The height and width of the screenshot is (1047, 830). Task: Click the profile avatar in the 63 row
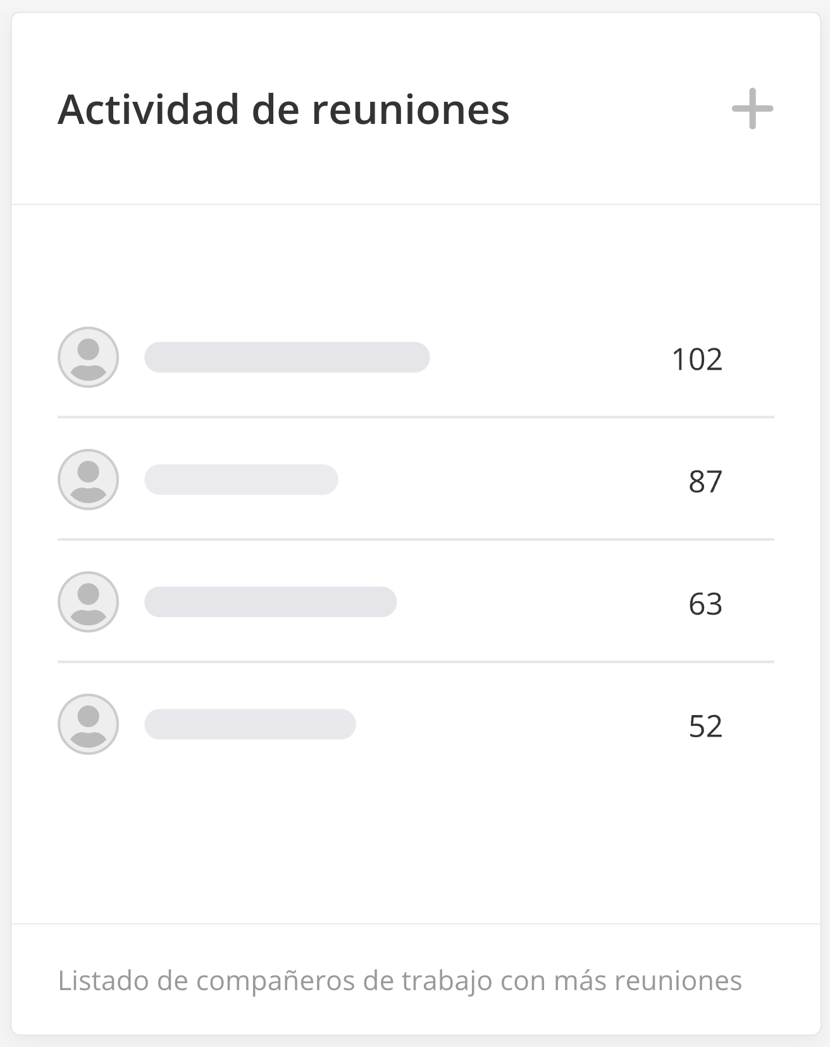pos(89,602)
